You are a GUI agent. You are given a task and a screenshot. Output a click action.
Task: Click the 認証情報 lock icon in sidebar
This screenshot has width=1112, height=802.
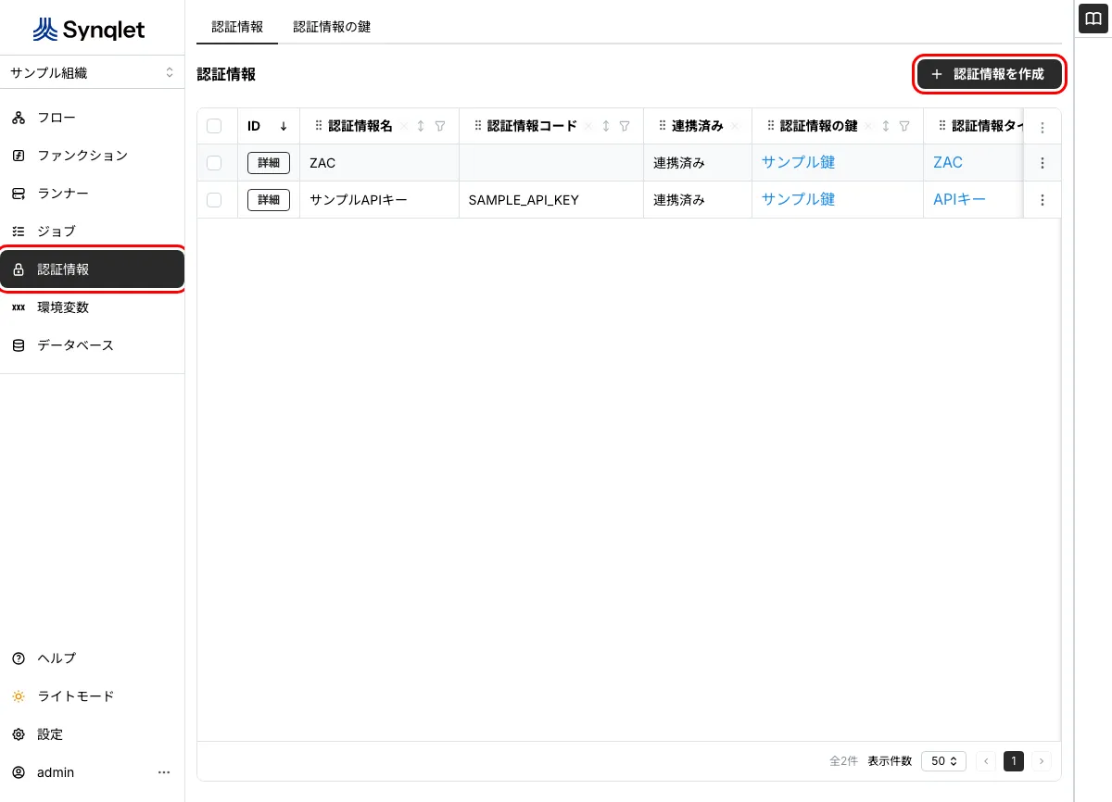tap(19, 269)
